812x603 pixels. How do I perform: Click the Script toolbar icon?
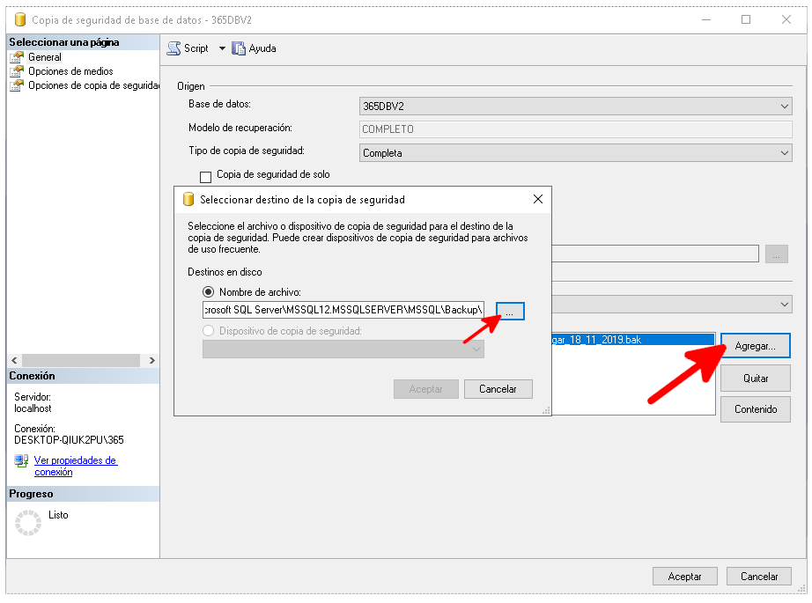pyautogui.click(x=174, y=48)
